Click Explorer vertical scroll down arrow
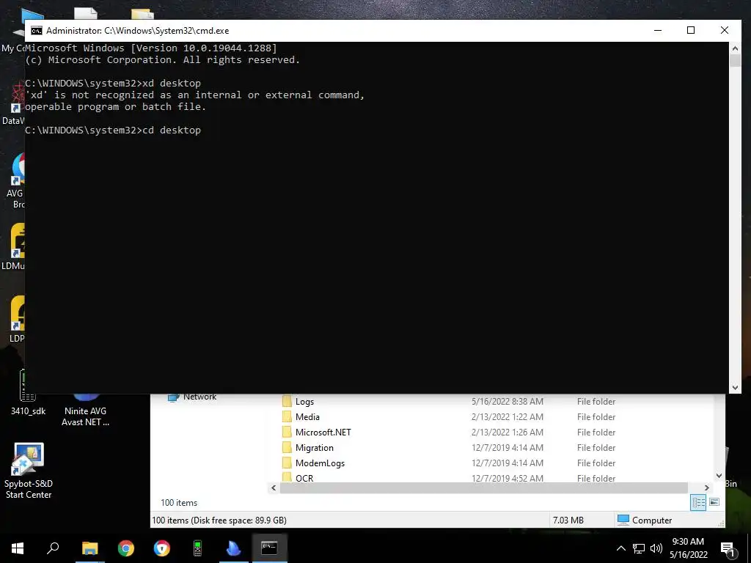This screenshot has height=563, width=751. (x=719, y=476)
